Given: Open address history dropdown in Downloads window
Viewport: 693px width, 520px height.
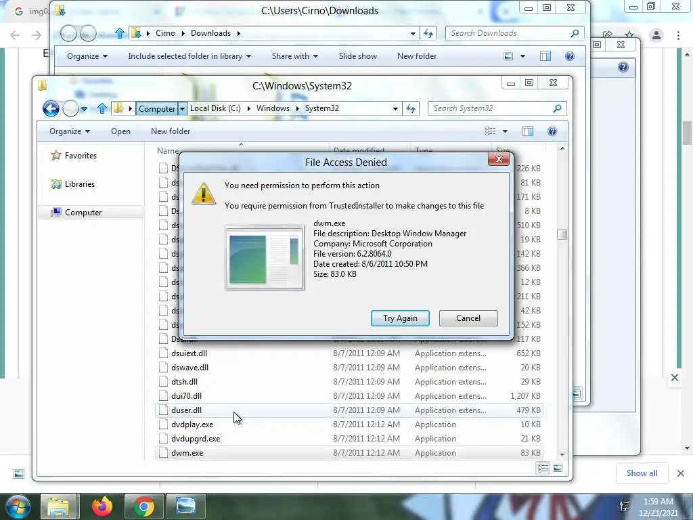Looking at the screenshot, I should tap(413, 33).
